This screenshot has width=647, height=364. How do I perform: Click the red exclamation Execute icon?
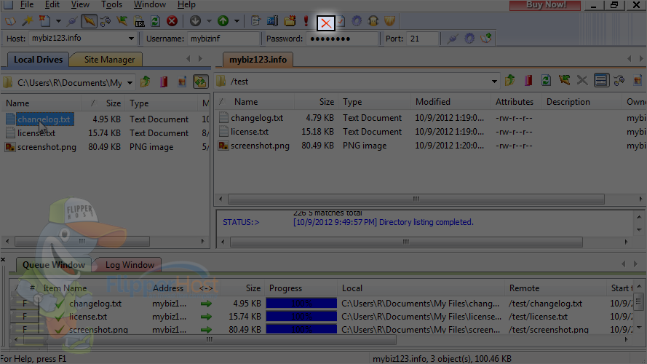coord(306,21)
